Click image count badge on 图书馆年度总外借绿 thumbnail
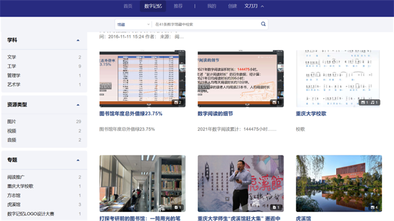Screen dimensions: 394x221 pos(178,102)
